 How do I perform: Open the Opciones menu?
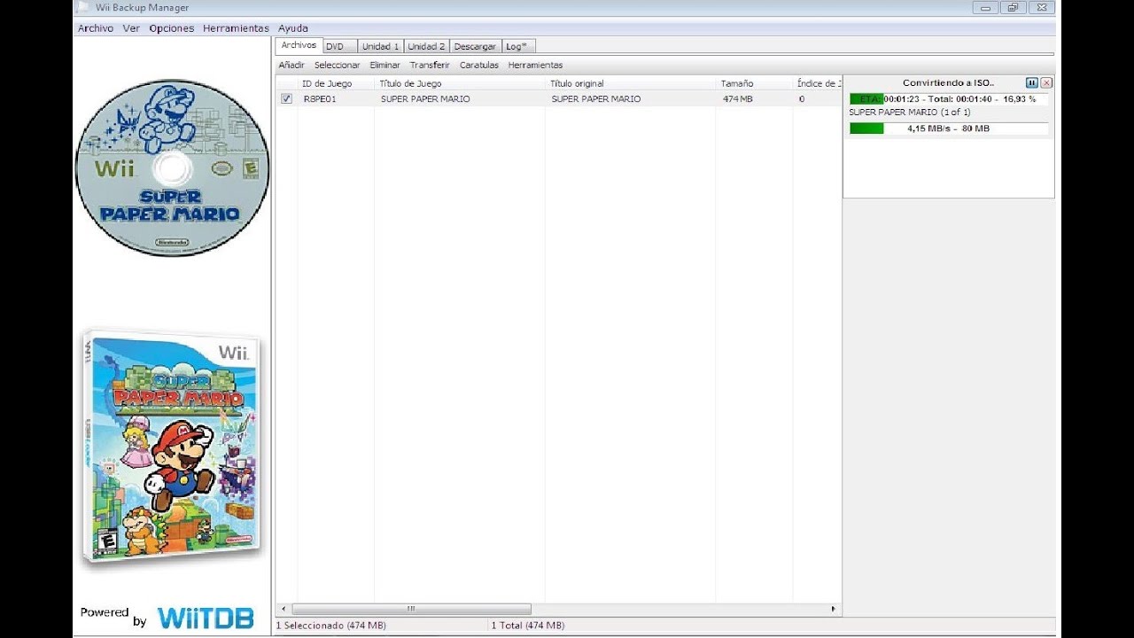pyautogui.click(x=171, y=28)
